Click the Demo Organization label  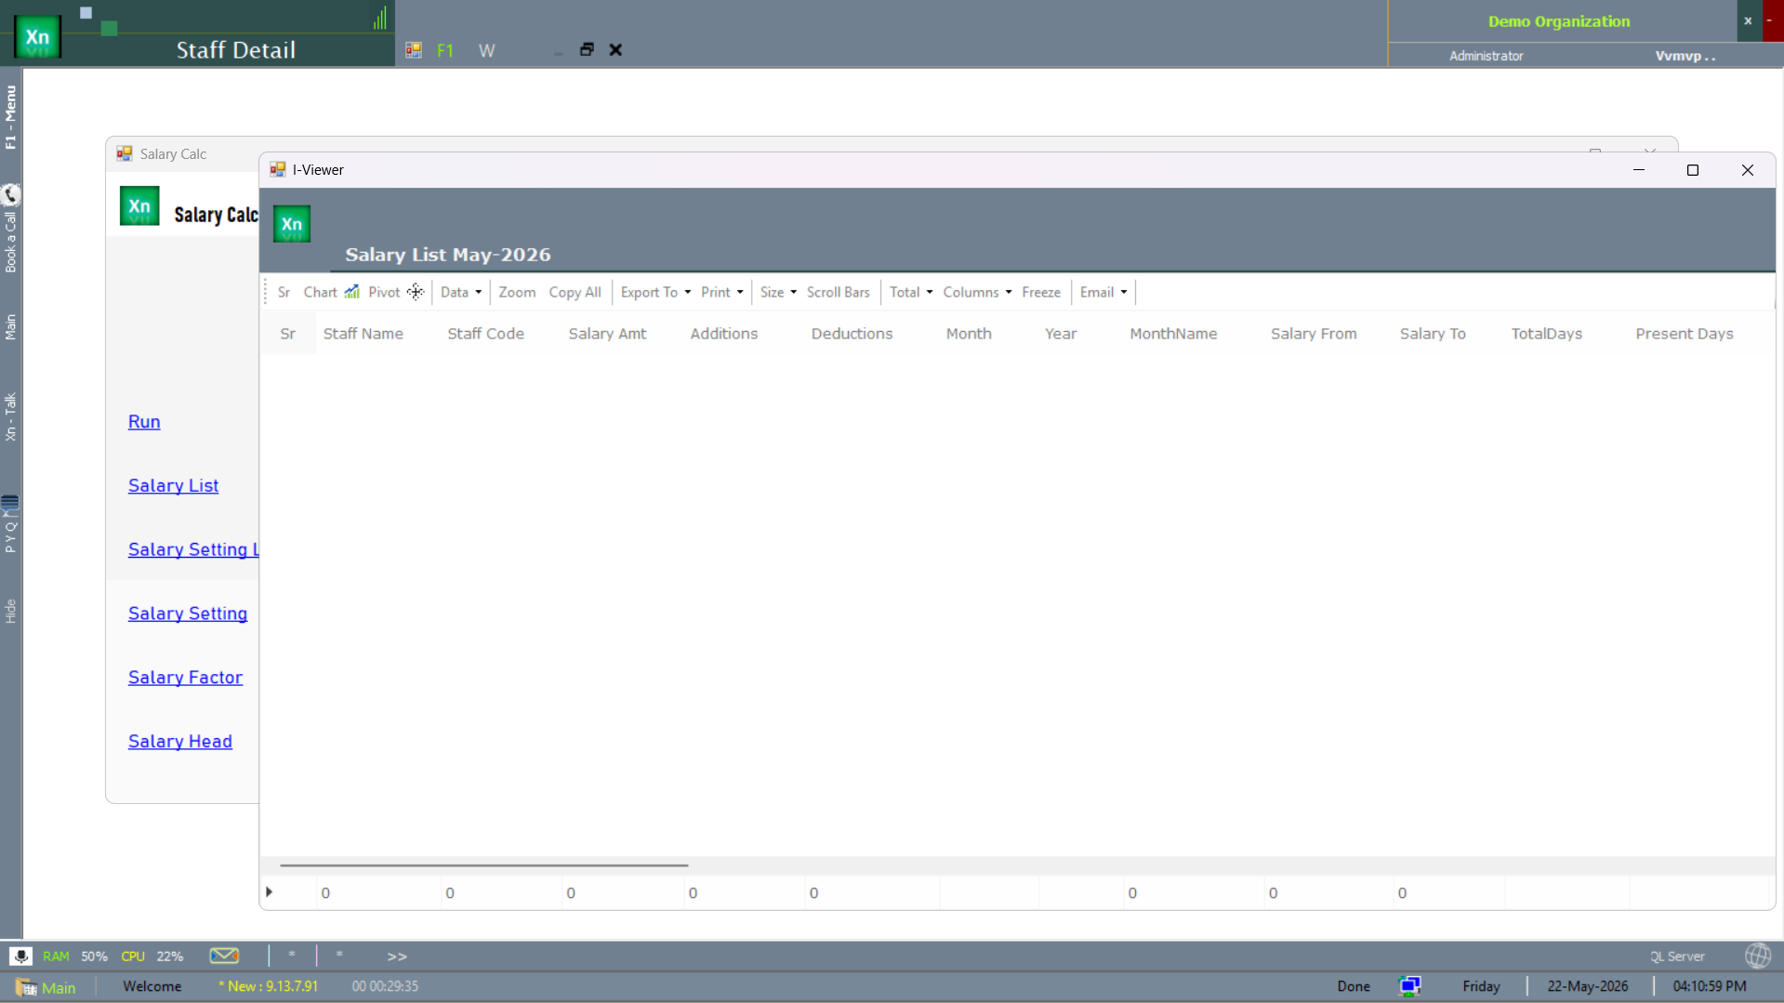click(1559, 21)
